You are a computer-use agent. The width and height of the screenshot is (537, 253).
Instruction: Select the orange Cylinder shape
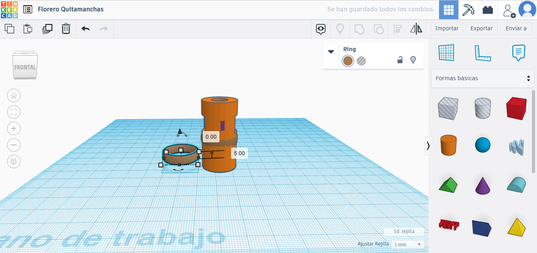pos(448,145)
